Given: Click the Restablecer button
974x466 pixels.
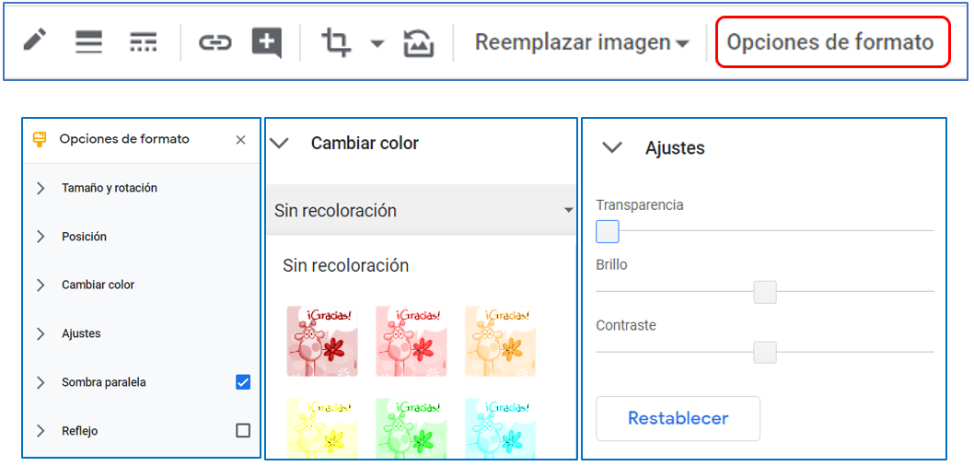Looking at the screenshot, I should click(x=678, y=418).
